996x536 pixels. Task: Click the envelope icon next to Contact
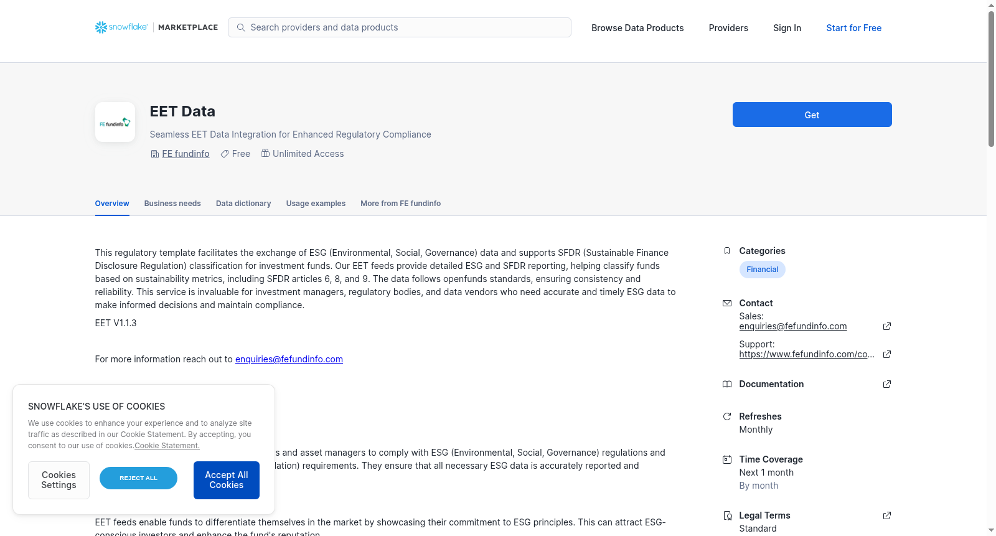coord(727,303)
